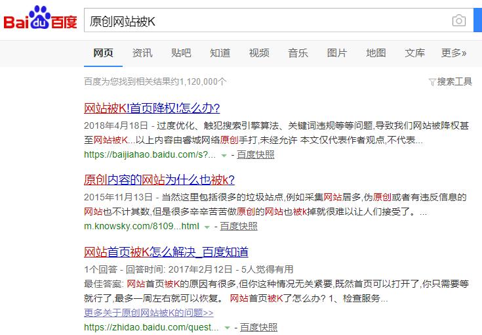Go to the 知道 tab
The height and width of the screenshot is (335, 482).
coord(220,53)
